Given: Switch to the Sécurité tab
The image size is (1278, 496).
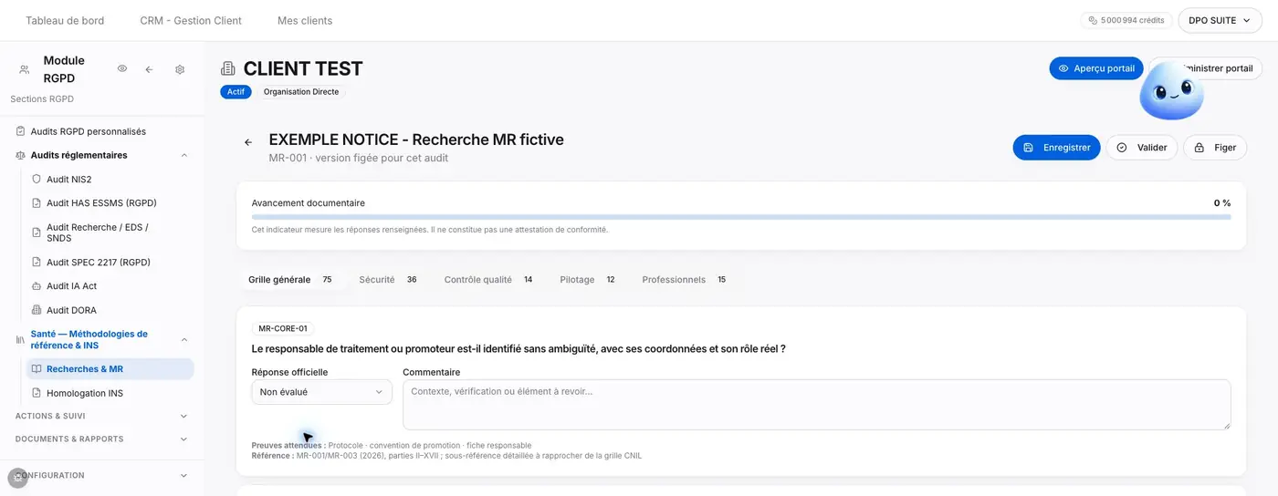Looking at the screenshot, I should pos(388,280).
